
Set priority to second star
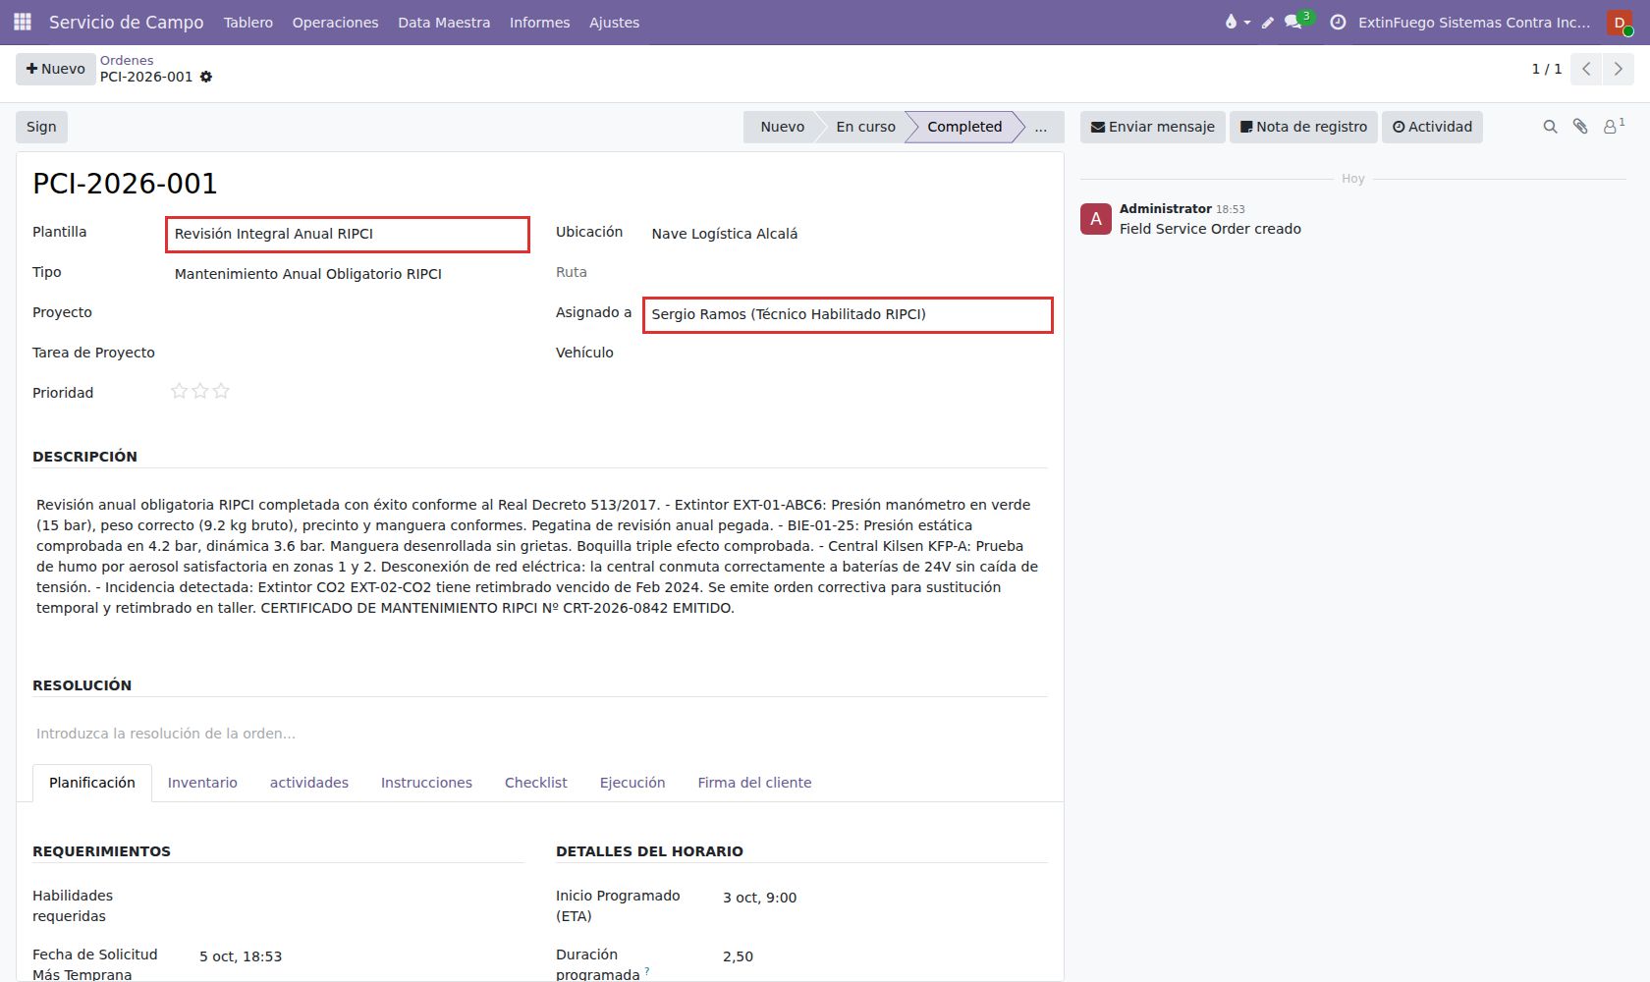[200, 391]
